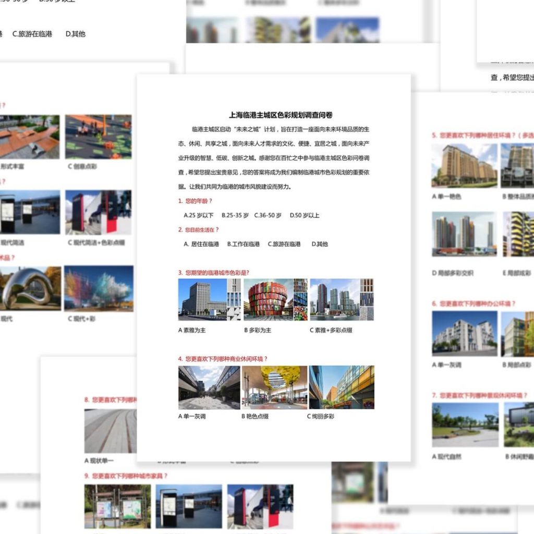Click the title 上海临港主城区色彩规划调查问卷
The width and height of the screenshot is (534, 534).
point(281,115)
